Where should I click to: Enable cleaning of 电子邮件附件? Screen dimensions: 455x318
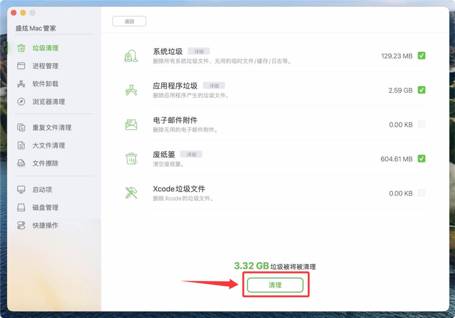point(422,125)
